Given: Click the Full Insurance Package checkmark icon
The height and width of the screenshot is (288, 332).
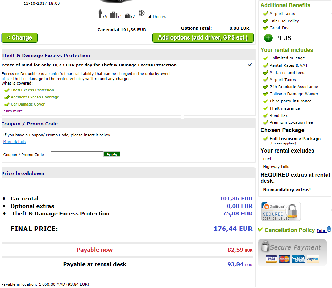Looking at the screenshot, I should click(266, 139).
